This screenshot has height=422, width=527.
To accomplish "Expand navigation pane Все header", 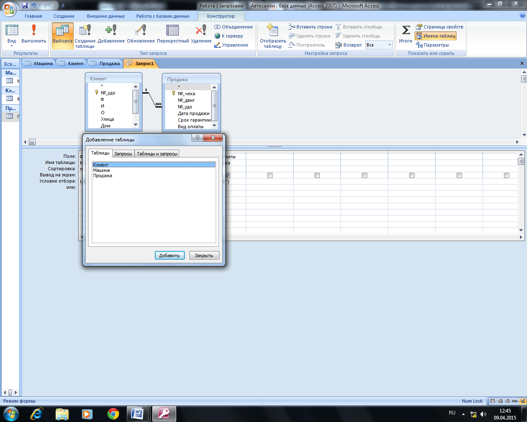I will click(10, 64).
